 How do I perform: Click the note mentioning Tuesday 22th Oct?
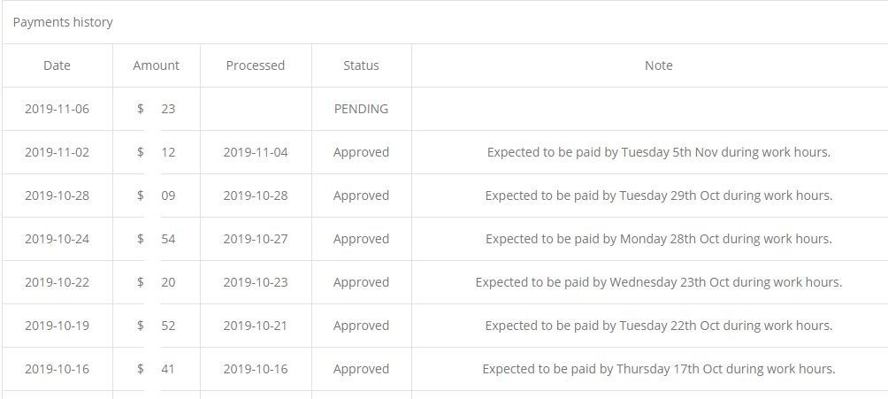[x=658, y=326]
